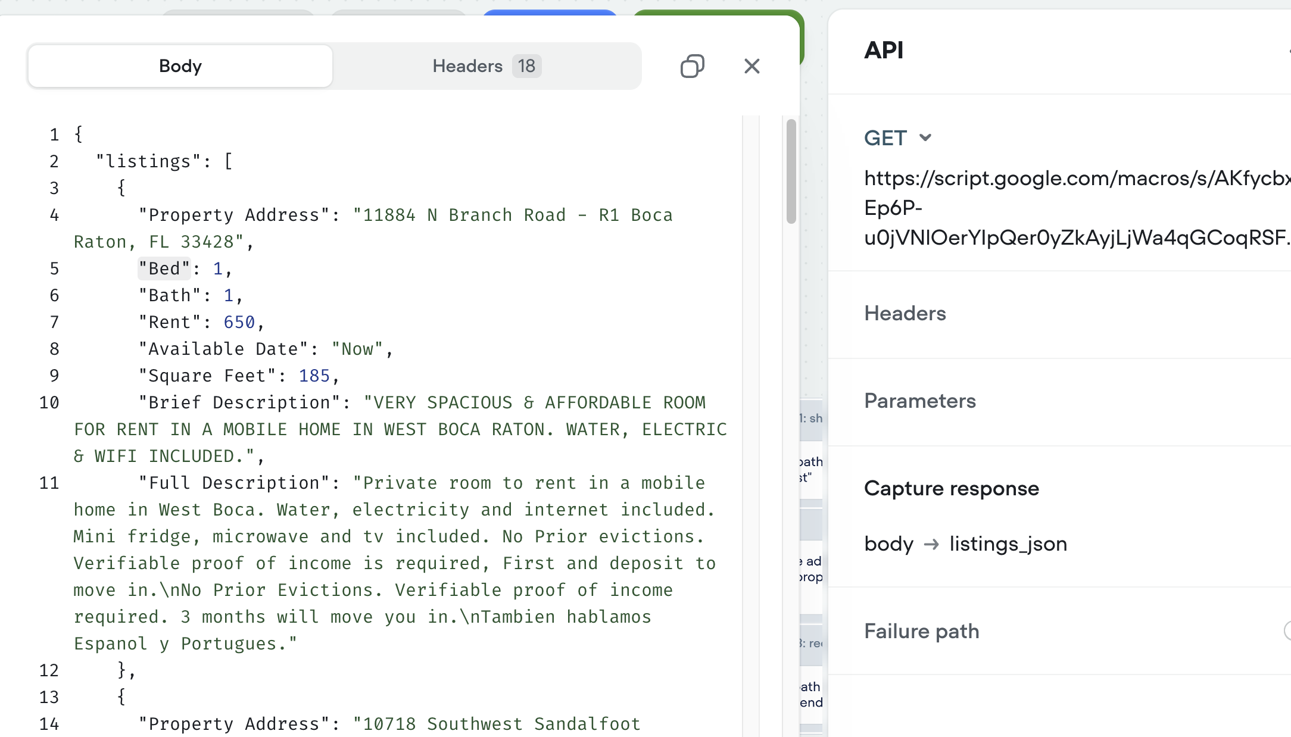Click the arrow icon before listings_json

pyautogui.click(x=931, y=544)
